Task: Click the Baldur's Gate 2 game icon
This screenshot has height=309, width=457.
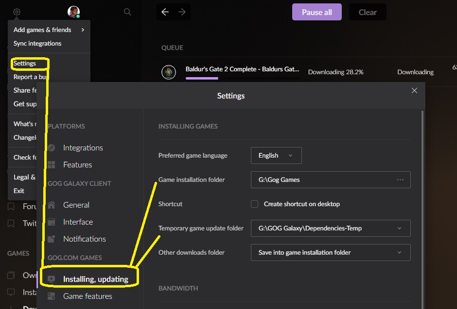Action: pyautogui.click(x=169, y=72)
